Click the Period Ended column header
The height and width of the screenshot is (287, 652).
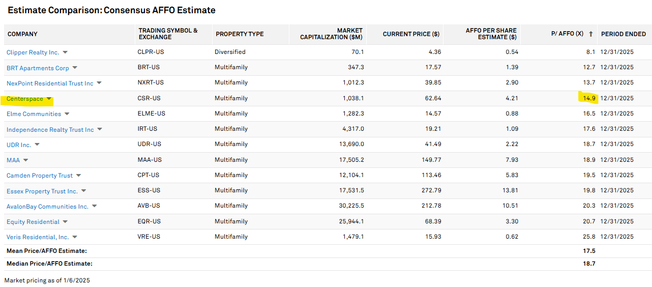(x=624, y=34)
